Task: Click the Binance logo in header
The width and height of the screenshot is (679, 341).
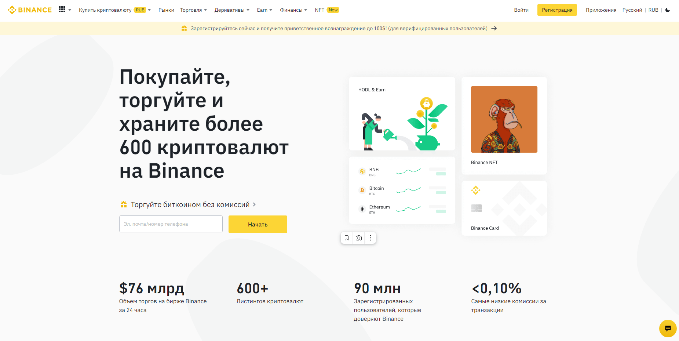Action: [x=30, y=10]
